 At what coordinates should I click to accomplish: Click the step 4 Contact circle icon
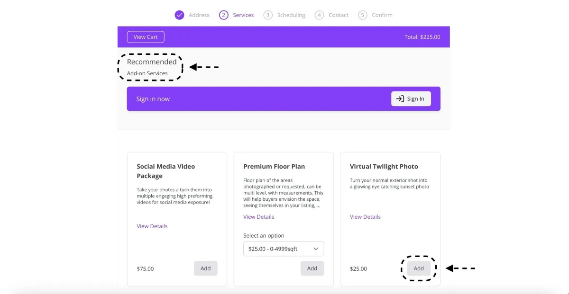(x=320, y=15)
